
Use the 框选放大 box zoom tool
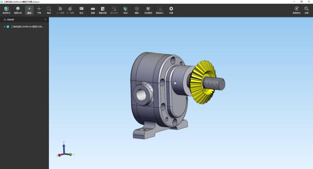click(x=160, y=10)
